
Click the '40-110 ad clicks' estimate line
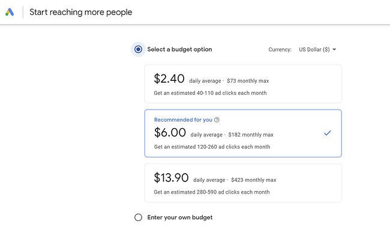[210, 93]
